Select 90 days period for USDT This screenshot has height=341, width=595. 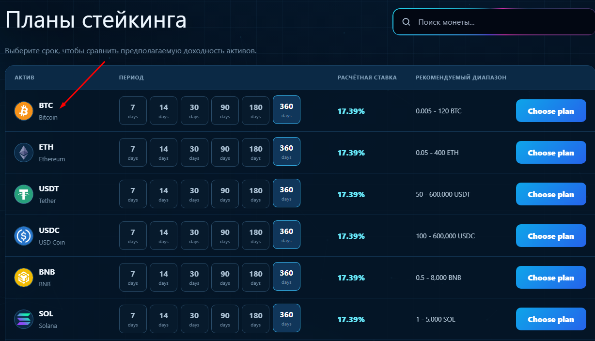click(225, 194)
